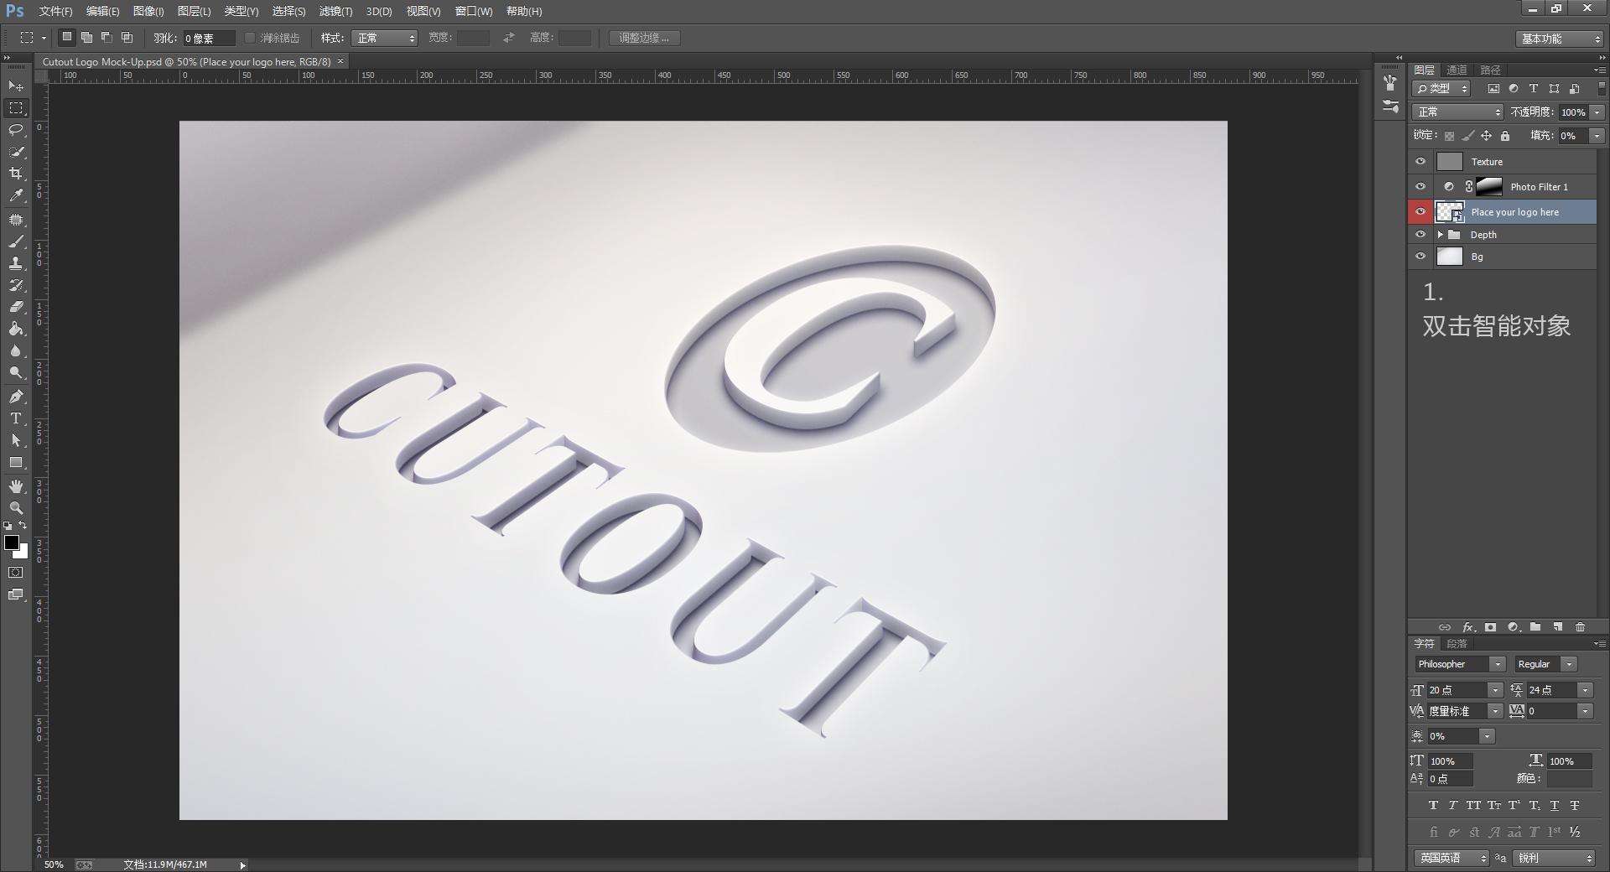Open the 文件 (File) menu
1610x872 pixels.
point(55,11)
